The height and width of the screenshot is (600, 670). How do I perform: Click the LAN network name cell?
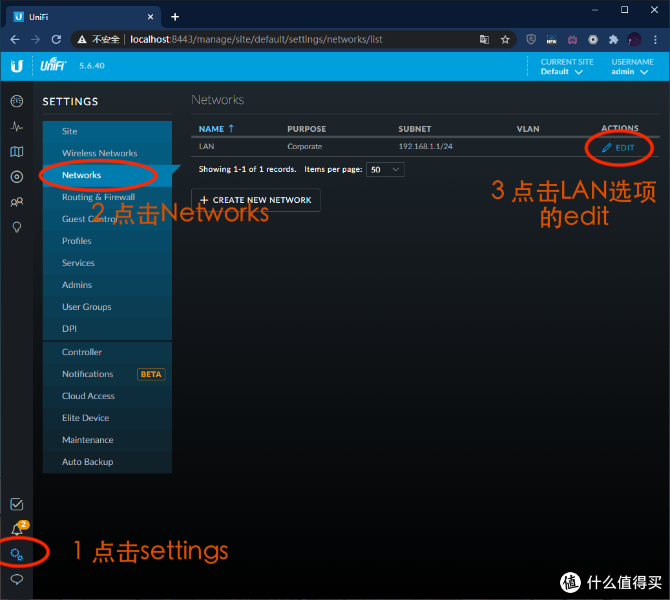click(206, 147)
